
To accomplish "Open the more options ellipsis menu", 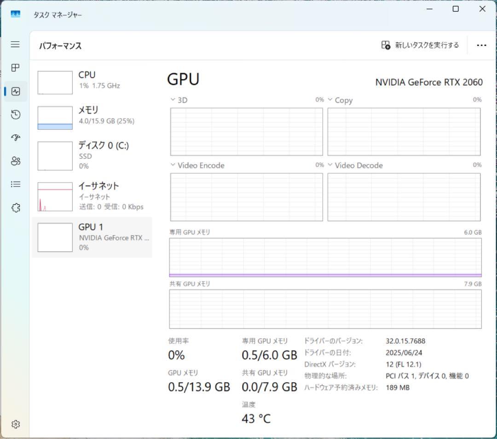I will [481, 45].
